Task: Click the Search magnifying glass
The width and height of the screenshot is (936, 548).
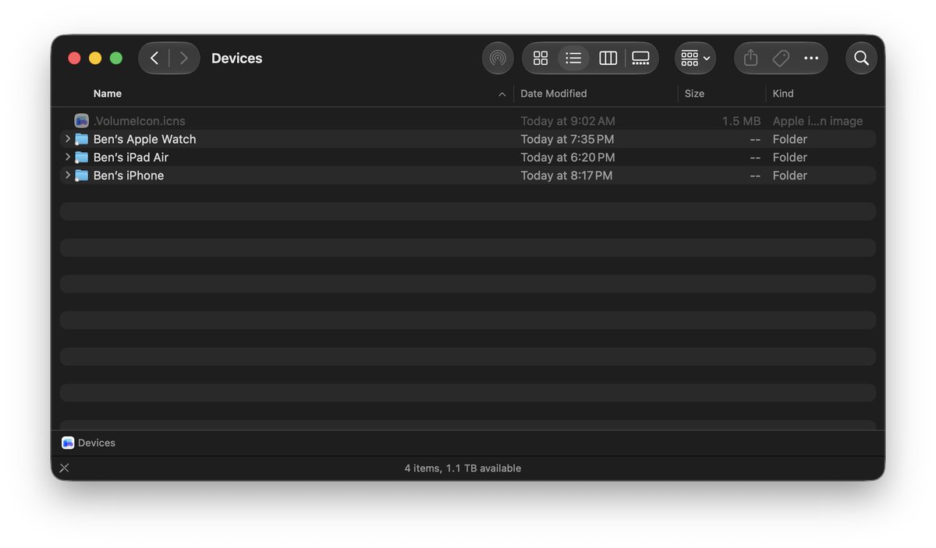Action: click(861, 59)
